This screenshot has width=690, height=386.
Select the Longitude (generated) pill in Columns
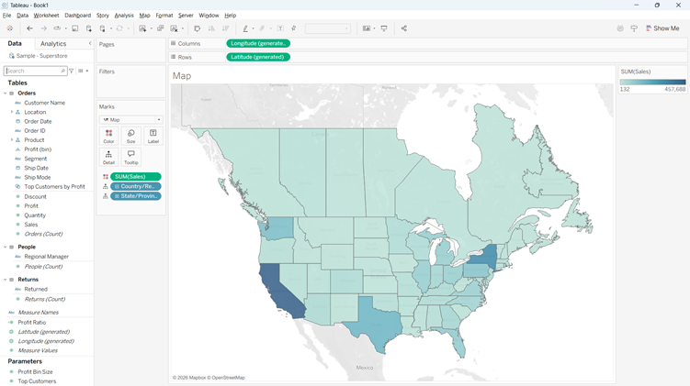[258, 43]
